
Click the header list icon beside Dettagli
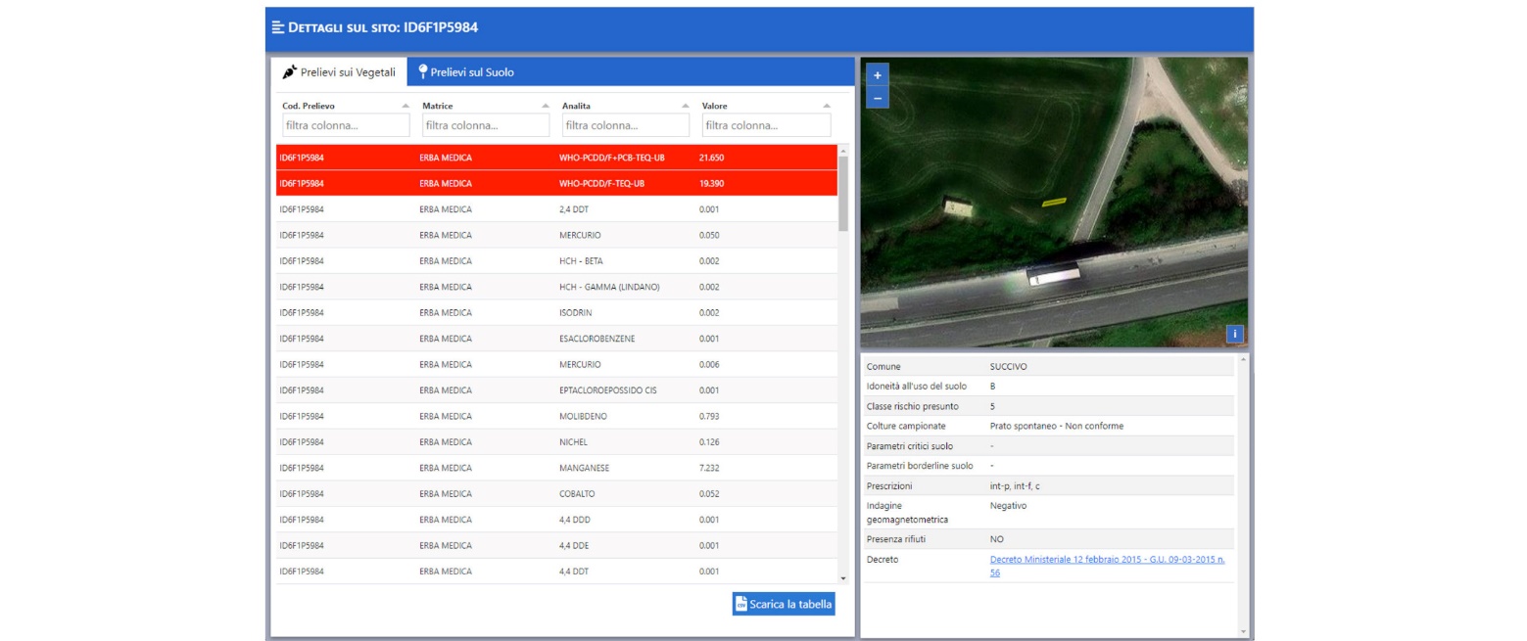(278, 27)
